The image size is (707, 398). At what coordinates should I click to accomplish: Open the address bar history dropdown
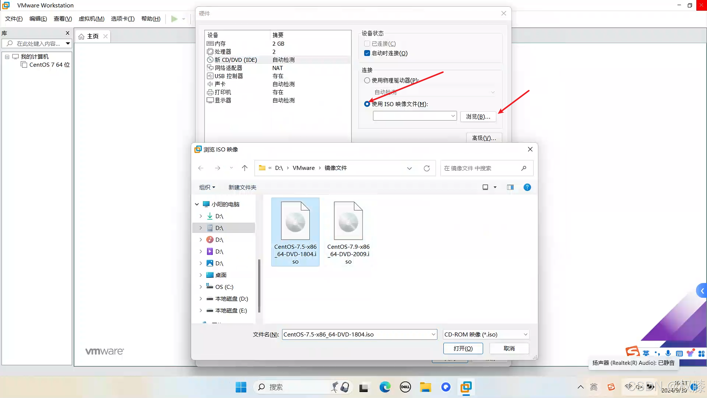click(x=409, y=168)
